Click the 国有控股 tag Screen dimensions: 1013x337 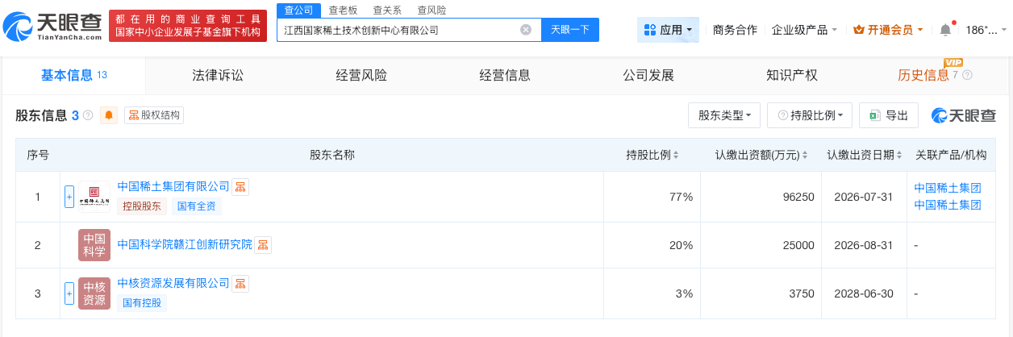(143, 303)
